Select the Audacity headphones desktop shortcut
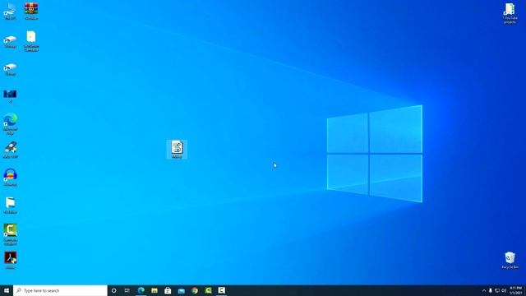Image resolution: width=526 pixels, height=296 pixels. 11,178
